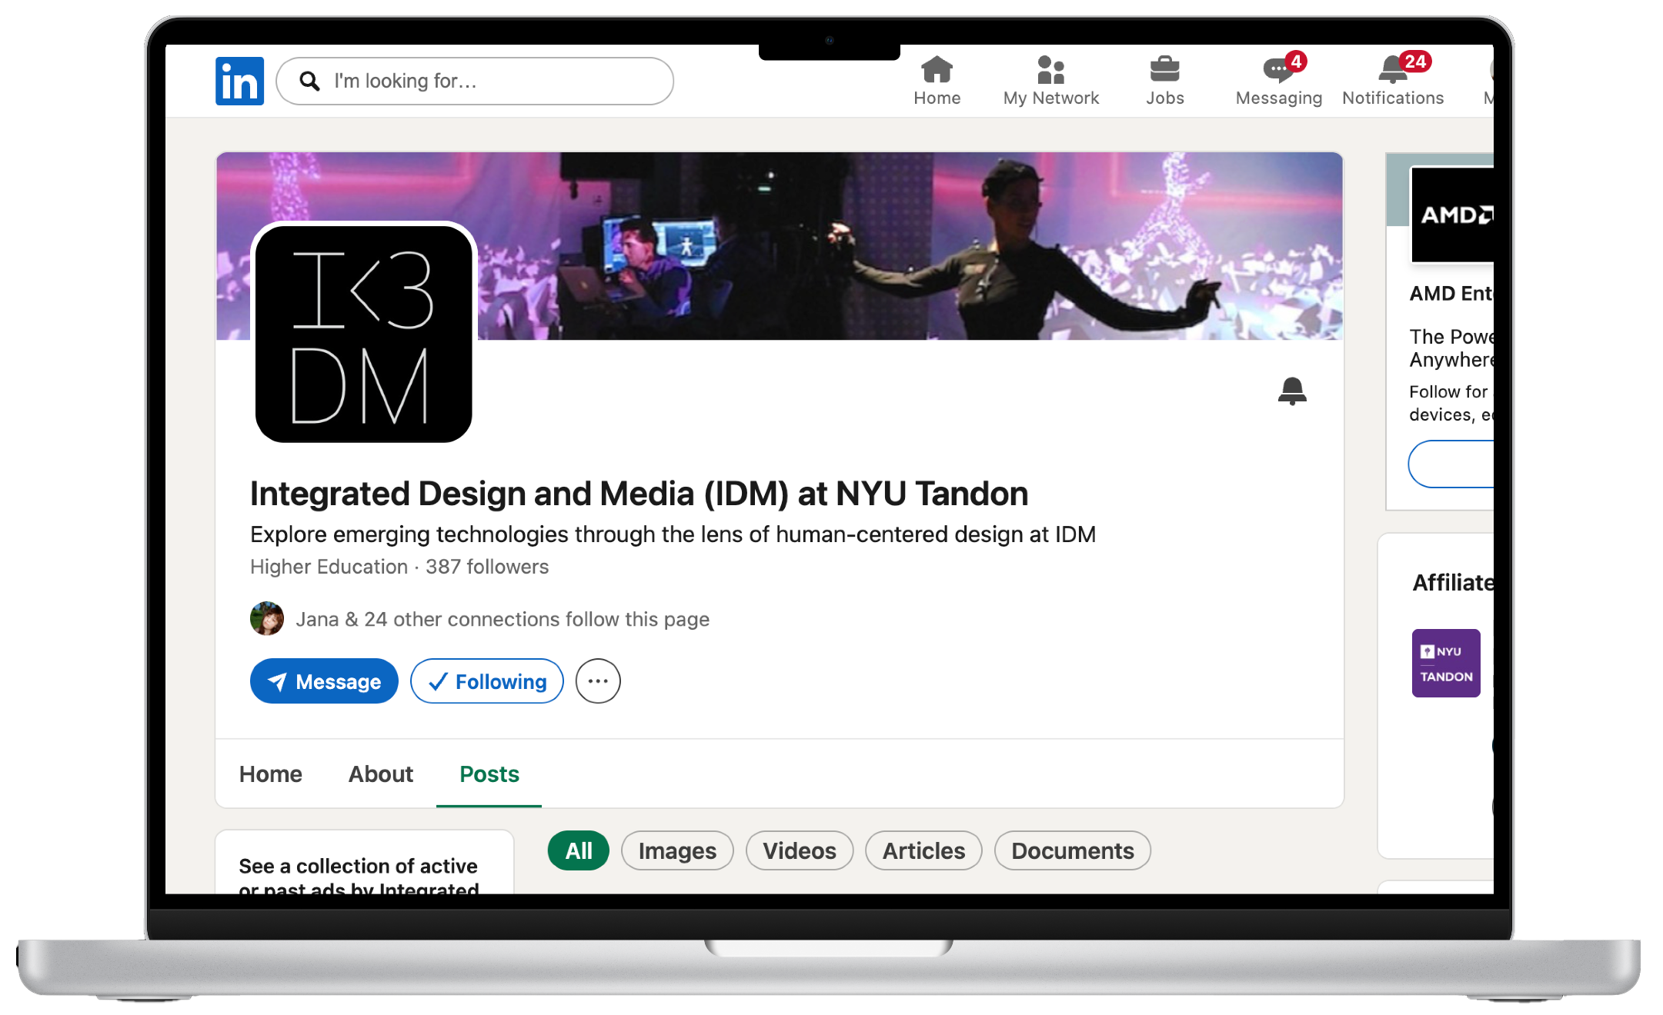
Task: Click the tagline "Explore emerging technologies..."
Action: [x=673, y=534]
